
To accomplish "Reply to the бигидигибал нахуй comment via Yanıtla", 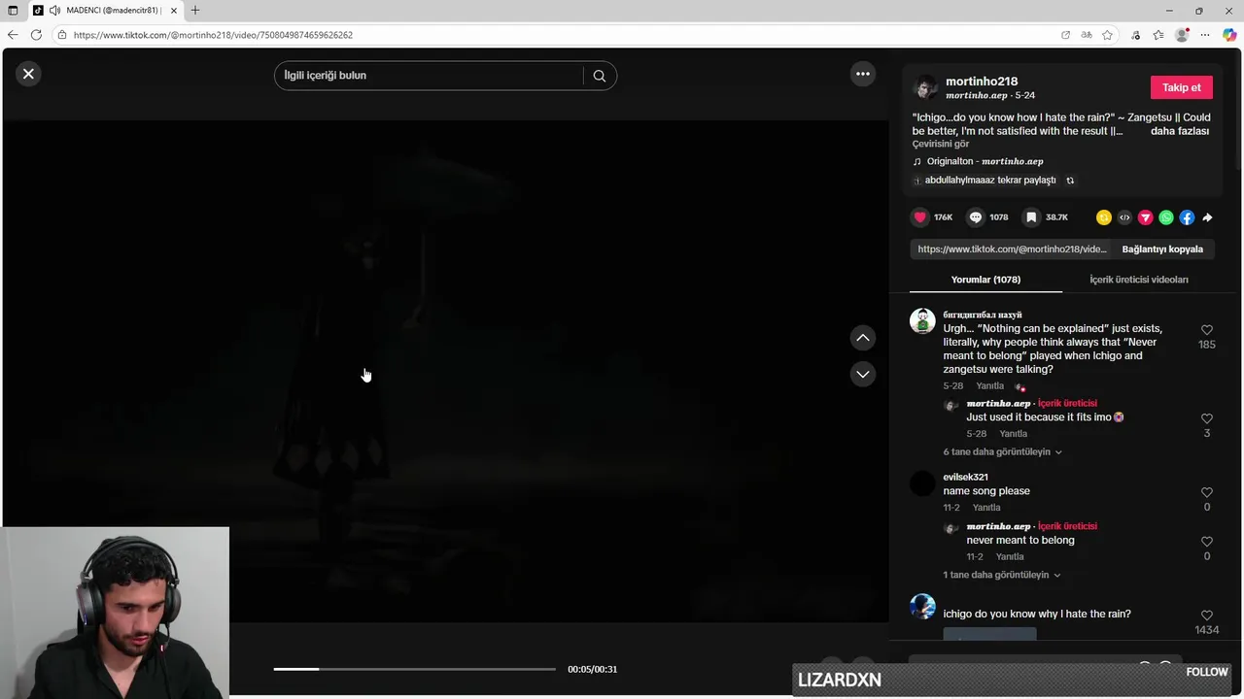I will [x=989, y=386].
